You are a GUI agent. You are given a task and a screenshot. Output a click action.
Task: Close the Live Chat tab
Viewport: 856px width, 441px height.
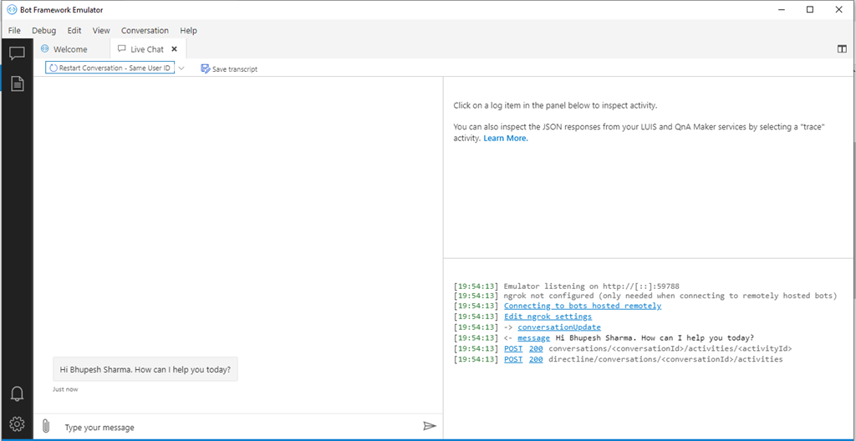174,48
